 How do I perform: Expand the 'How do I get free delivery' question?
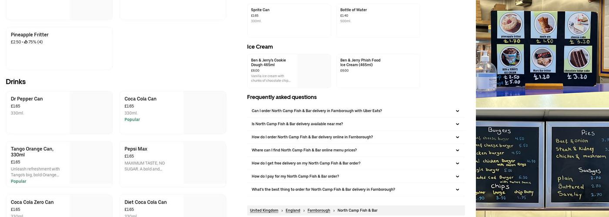pos(457,164)
